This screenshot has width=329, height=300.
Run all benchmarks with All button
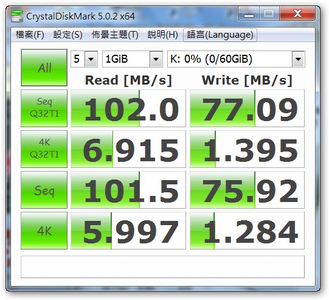(44, 68)
